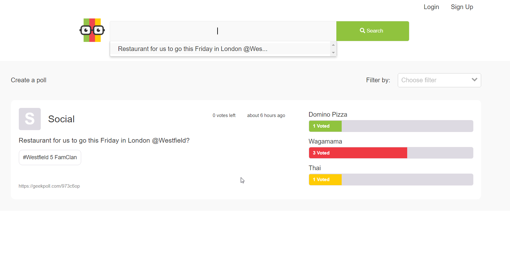
Task: Click the suggestion list down arrow
Action: [334, 53]
